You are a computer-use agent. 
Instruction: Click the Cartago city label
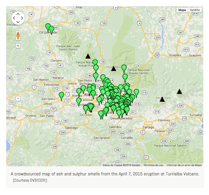pos(148,127)
